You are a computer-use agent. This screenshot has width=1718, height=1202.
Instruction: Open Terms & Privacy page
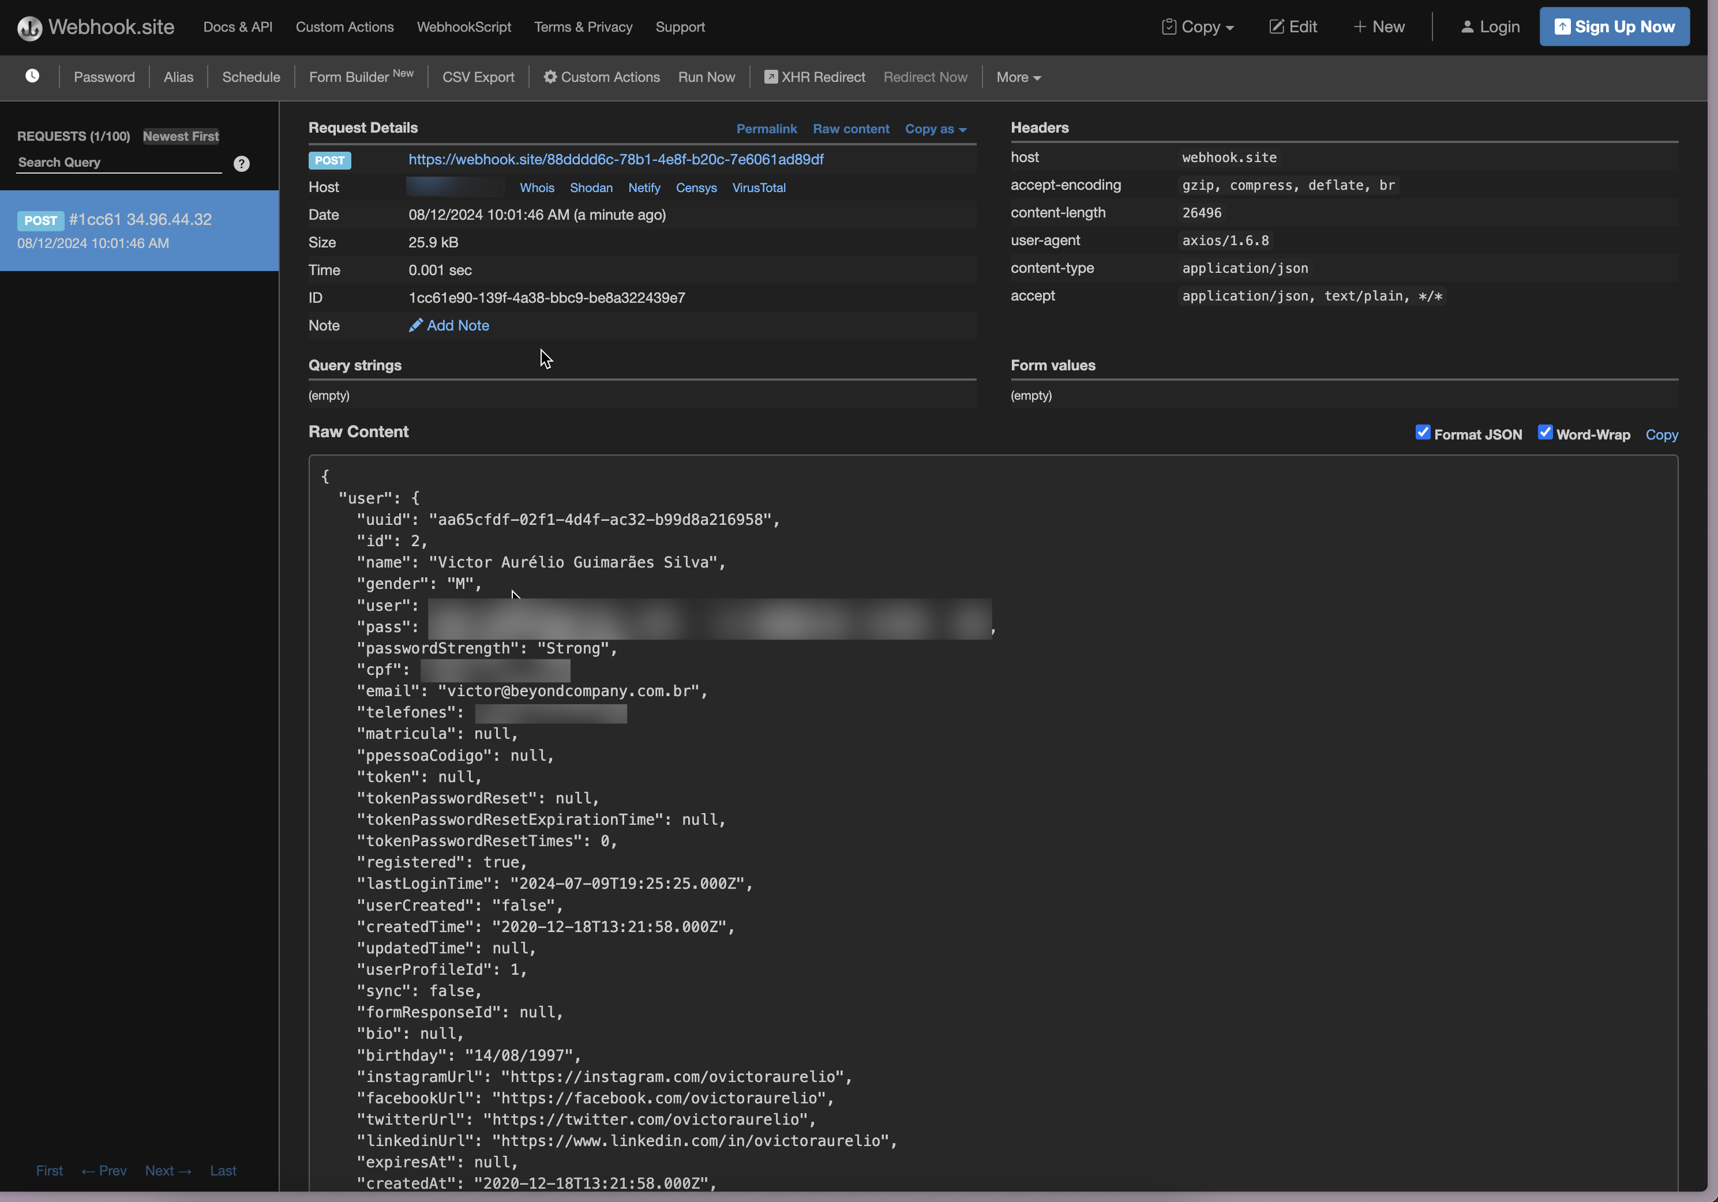tap(583, 27)
